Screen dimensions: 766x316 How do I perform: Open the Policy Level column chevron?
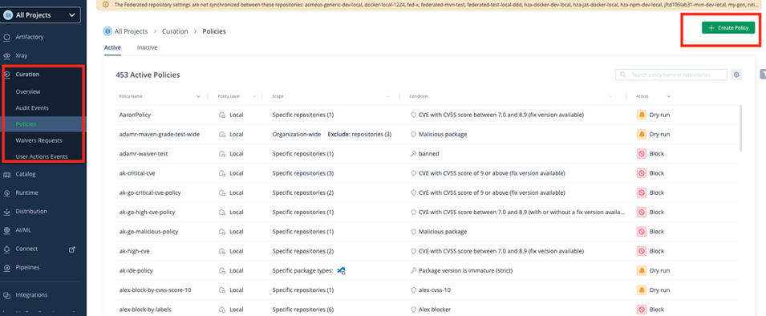pyautogui.click(x=254, y=97)
